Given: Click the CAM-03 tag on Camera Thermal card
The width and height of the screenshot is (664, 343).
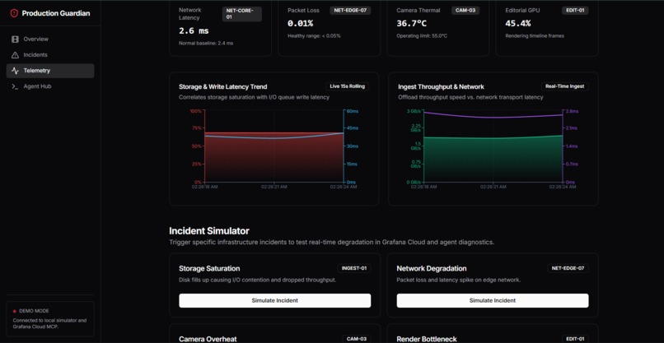Looking at the screenshot, I should click(465, 11).
